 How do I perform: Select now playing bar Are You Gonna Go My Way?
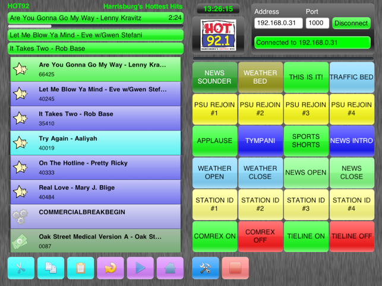[96, 18]
